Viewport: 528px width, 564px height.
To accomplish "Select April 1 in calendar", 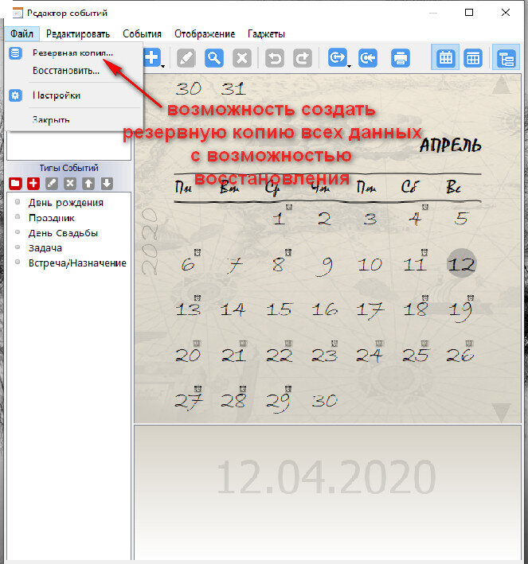I will coord(279,219).
